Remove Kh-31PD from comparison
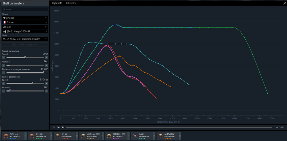287x141 pixels. tap(51, 136)
